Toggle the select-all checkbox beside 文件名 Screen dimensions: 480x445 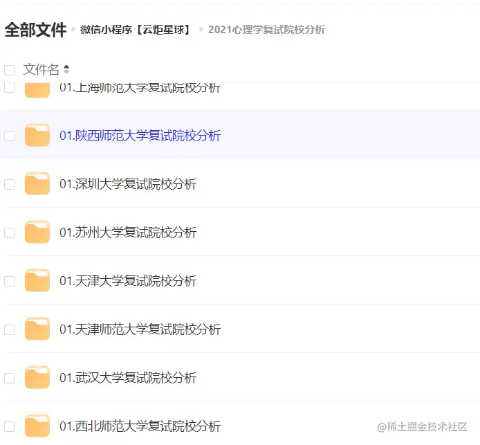[10, 70]
